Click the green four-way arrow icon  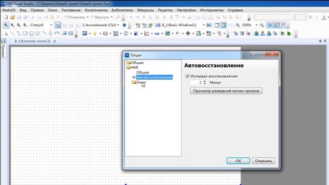pos(188,33)
